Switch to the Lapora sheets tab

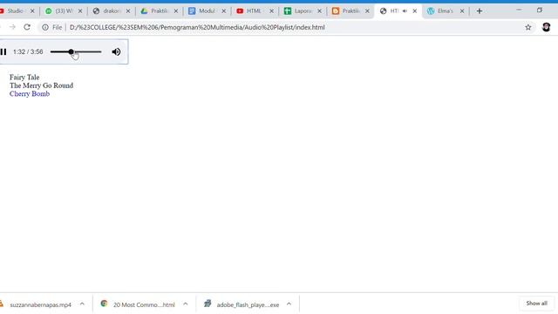(303, 11)
